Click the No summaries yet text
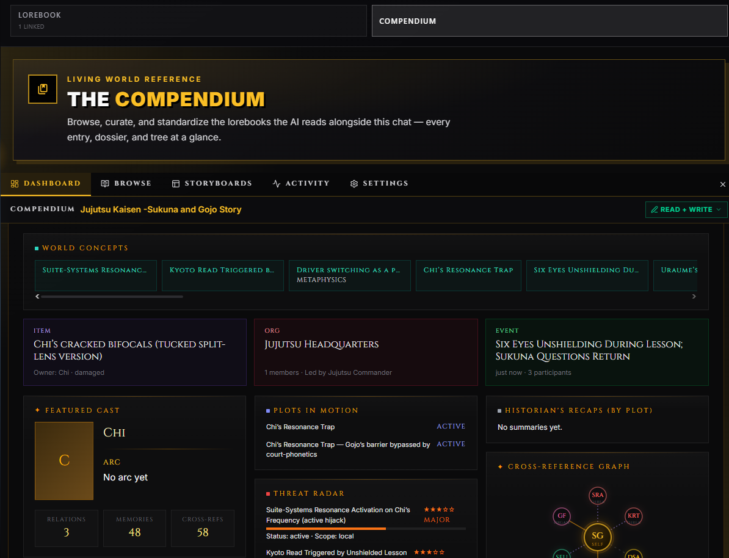The image size is (729, 558). point(530,427)
